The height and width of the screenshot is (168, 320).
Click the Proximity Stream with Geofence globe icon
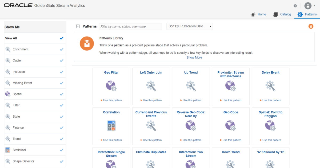pyautogui.click(x=231, y=86)
